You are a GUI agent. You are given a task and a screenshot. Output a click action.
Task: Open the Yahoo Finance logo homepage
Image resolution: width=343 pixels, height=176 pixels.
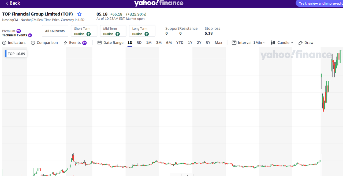point(159,3)
